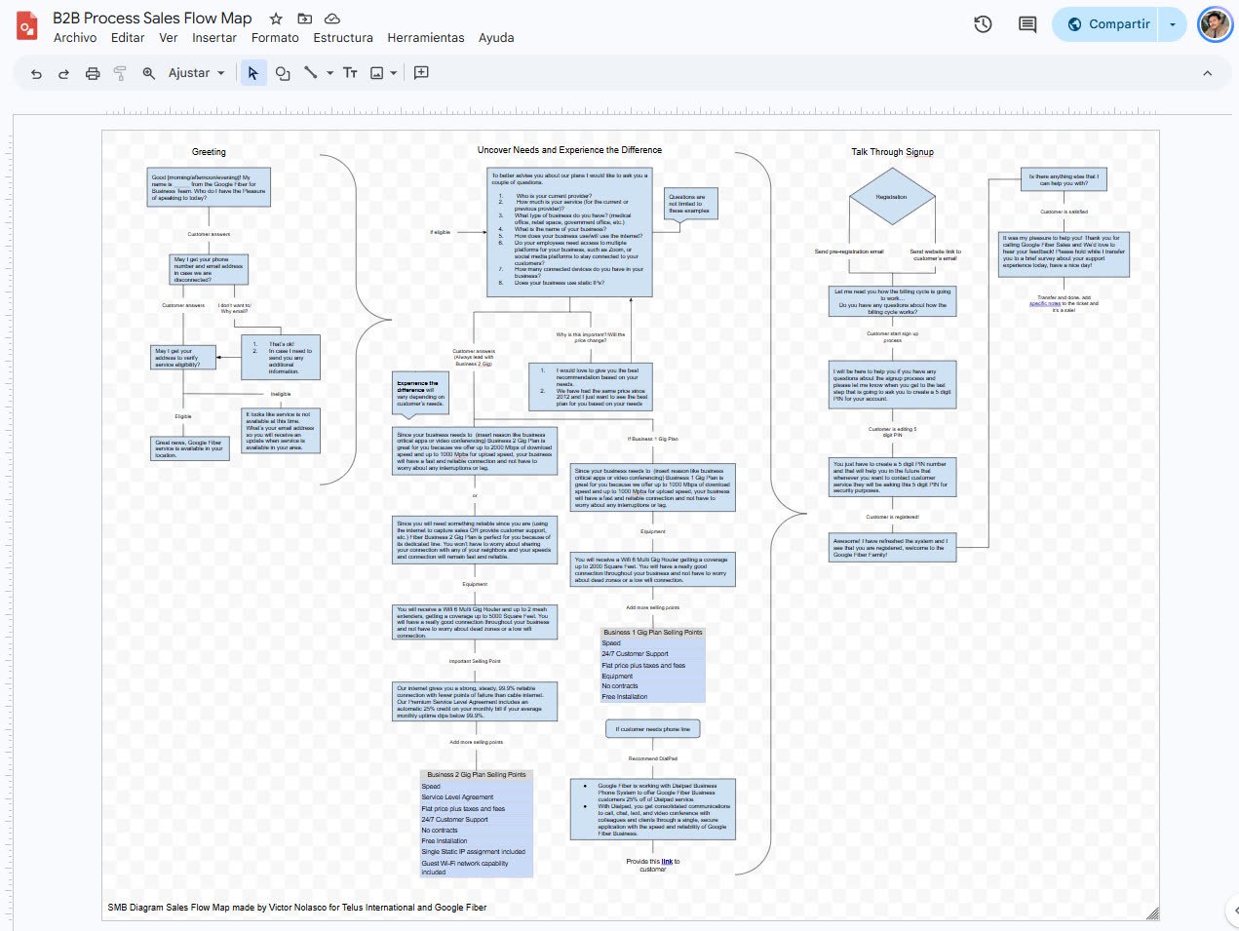Select the line drawing tool

pos(311,73)
